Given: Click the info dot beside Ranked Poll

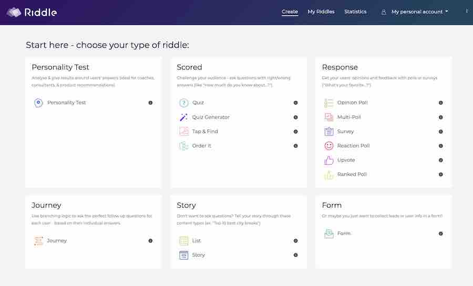Looking at the screenshot, I should (441, 174).
